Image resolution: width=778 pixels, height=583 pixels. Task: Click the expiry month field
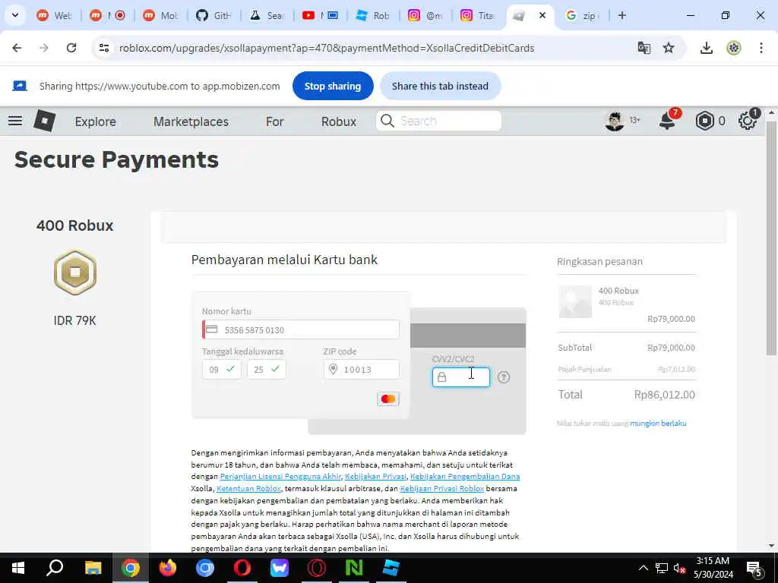point(222,370)
